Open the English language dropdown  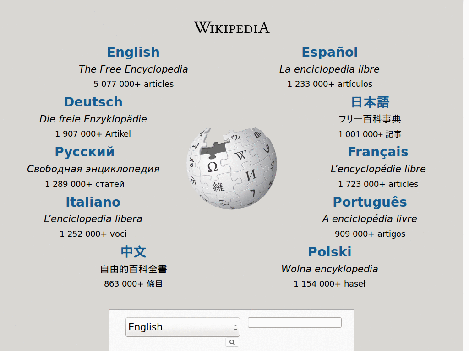click(182, 327)
